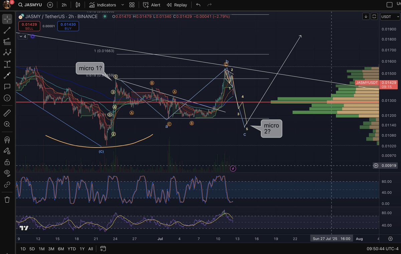Screen dimensions: 401x254
Task: Open the indicator templates grid icon
Action: pos(132,5)
